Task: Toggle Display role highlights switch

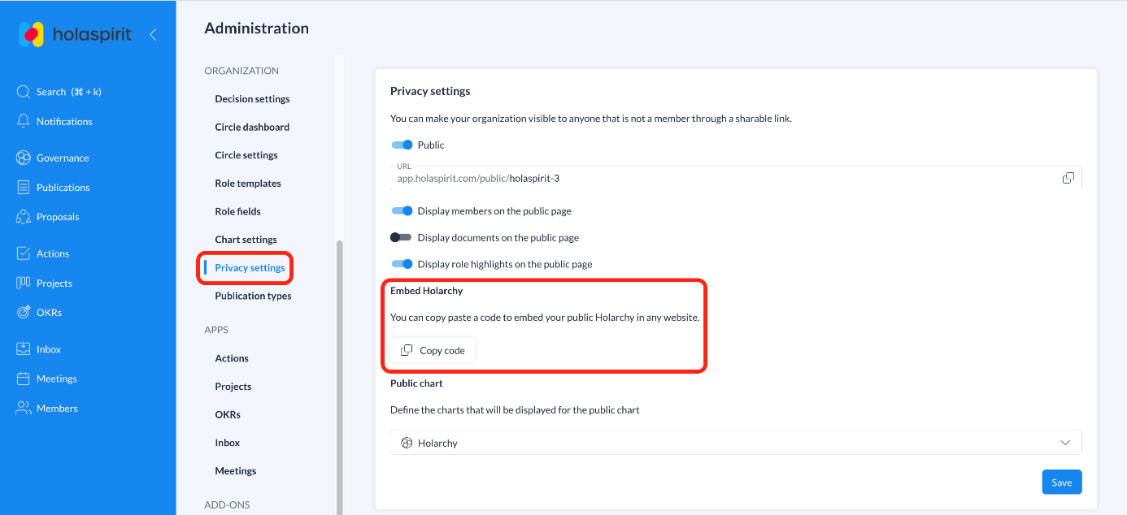Action: pyautogui.click(x=402, y=264)
